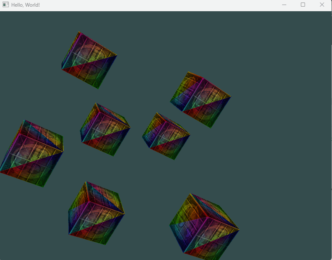The height and width of the screenshot is (260, 332).
Task: Minimize the Hello, World! window
Action: click(x=284, y=5)
